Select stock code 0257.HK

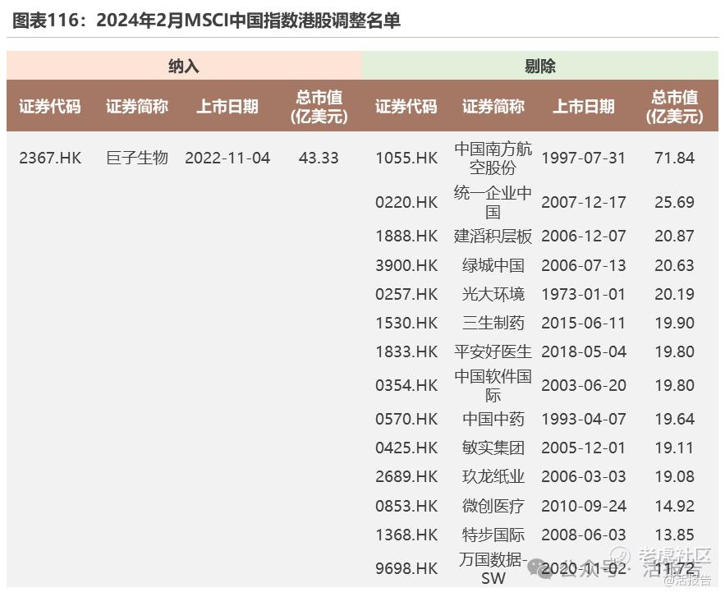406,294
